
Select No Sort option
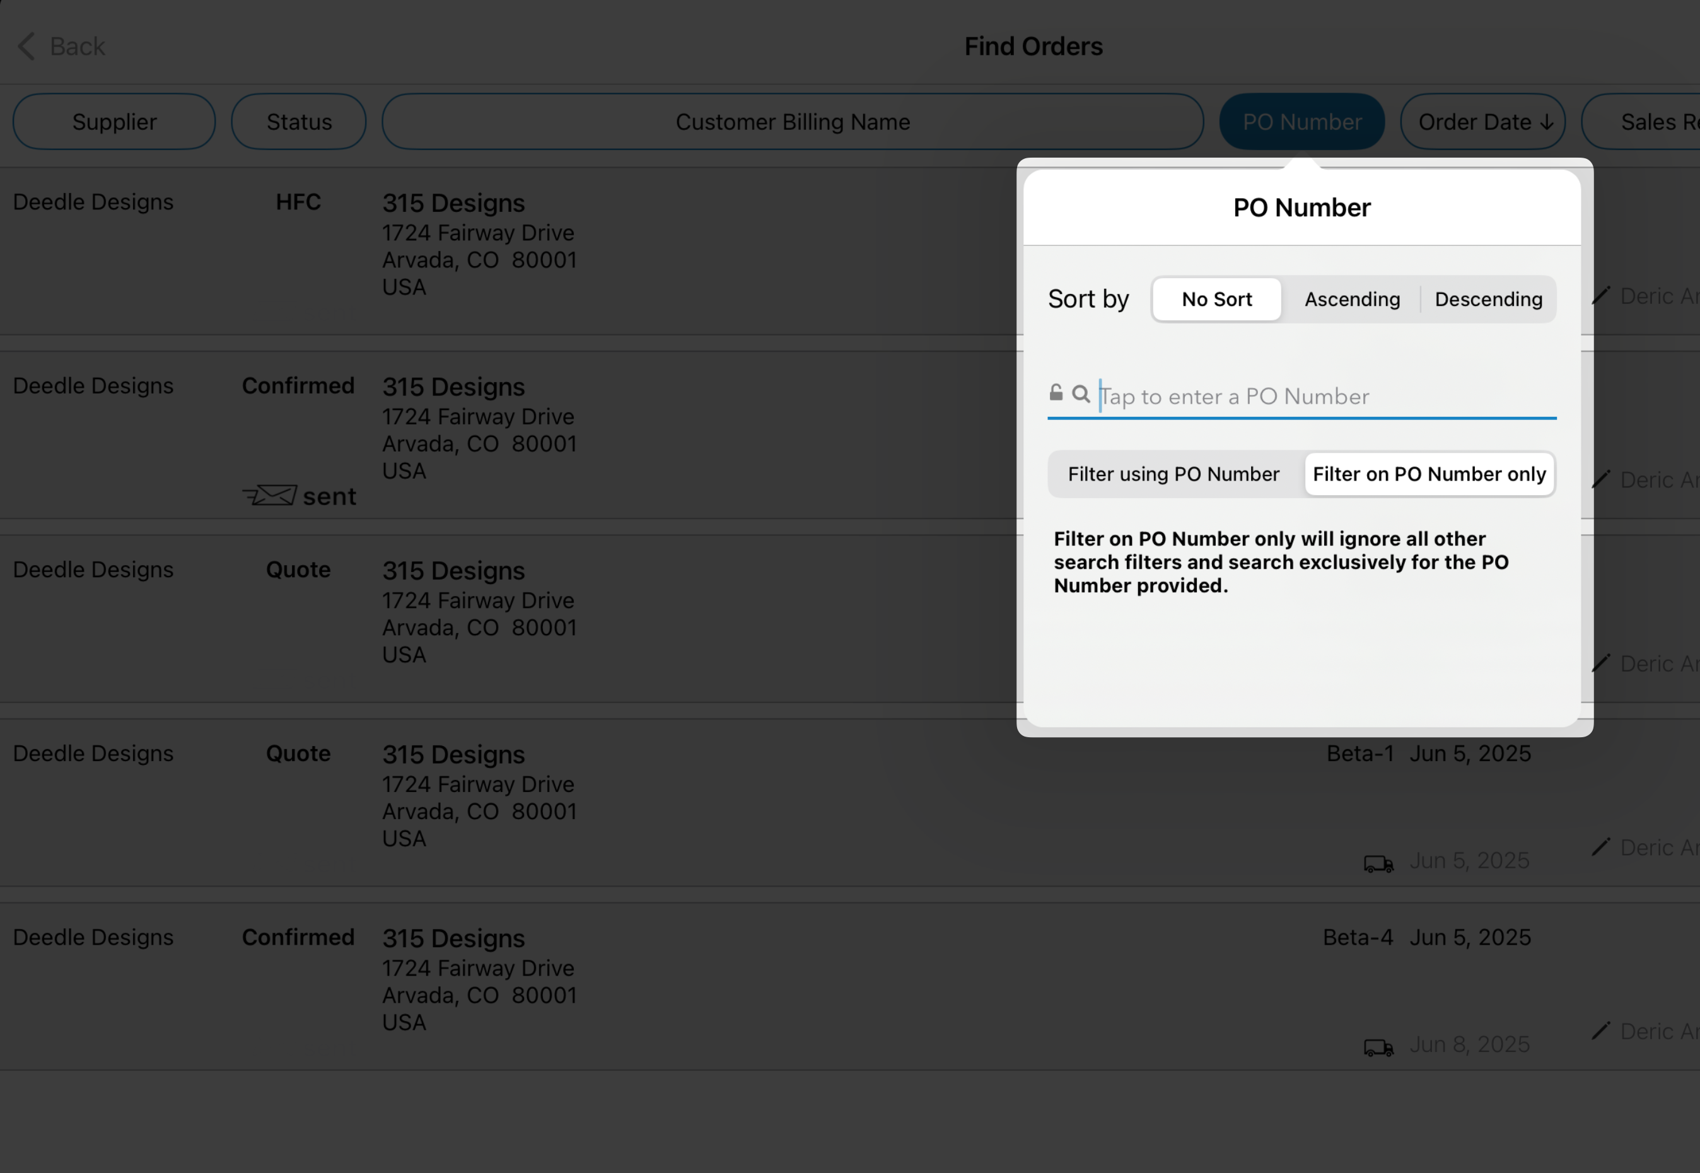[x=1216, y=299]
